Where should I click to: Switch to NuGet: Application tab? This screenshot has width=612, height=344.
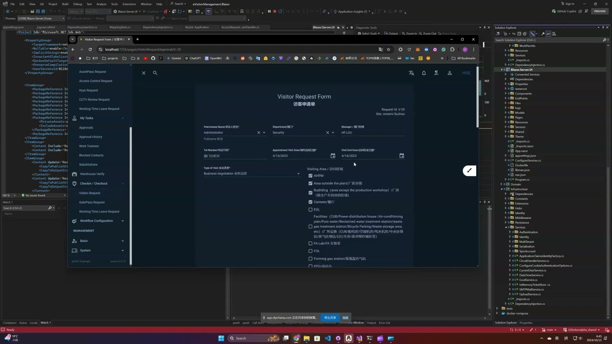tap(197, 27)
